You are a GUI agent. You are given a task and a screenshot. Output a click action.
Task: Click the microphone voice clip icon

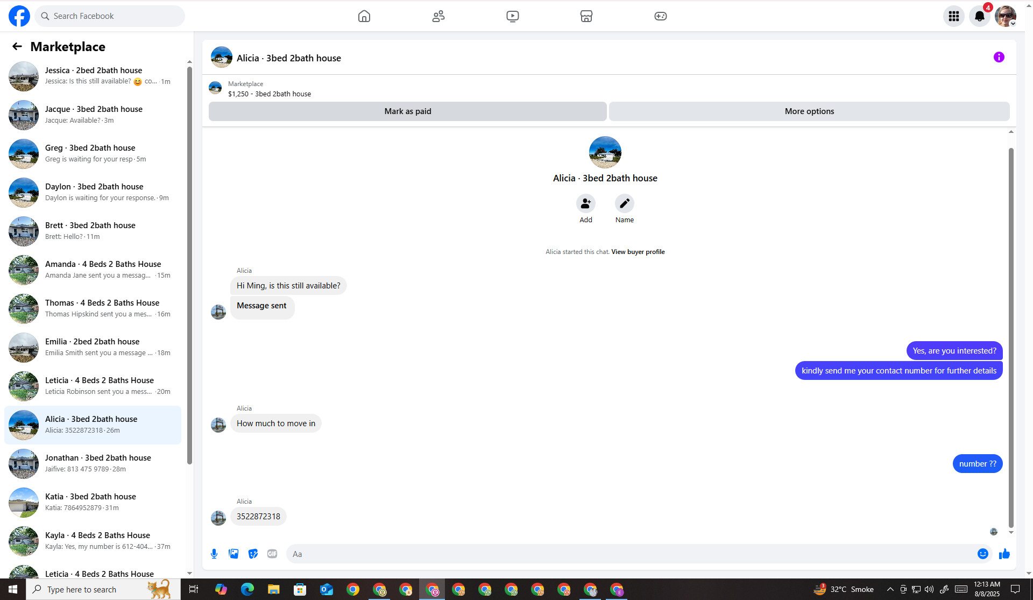click(x=214, y=554)
